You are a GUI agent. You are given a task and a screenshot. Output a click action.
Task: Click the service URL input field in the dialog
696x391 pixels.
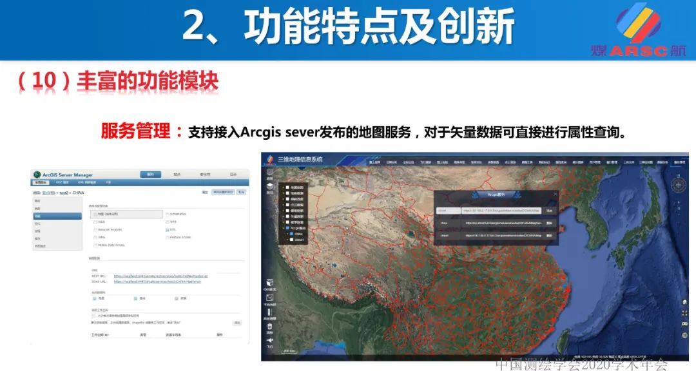[500, 211]
